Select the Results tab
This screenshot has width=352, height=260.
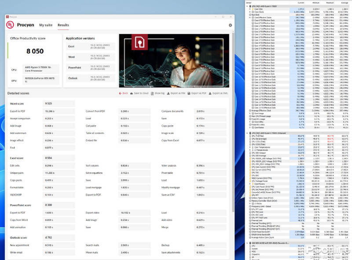(63, 25)
